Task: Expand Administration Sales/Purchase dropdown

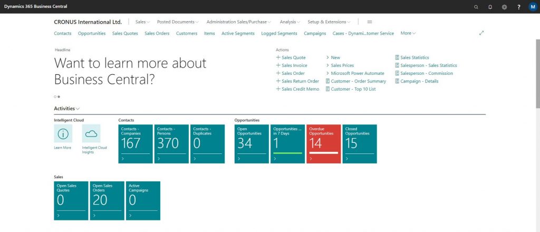Action: tap(239, 22)
